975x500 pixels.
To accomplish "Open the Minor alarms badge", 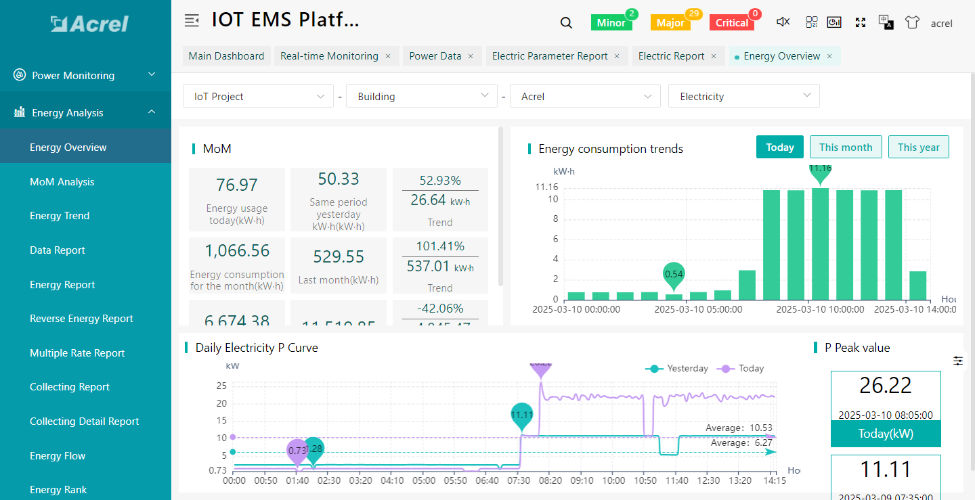I will 611,22.
